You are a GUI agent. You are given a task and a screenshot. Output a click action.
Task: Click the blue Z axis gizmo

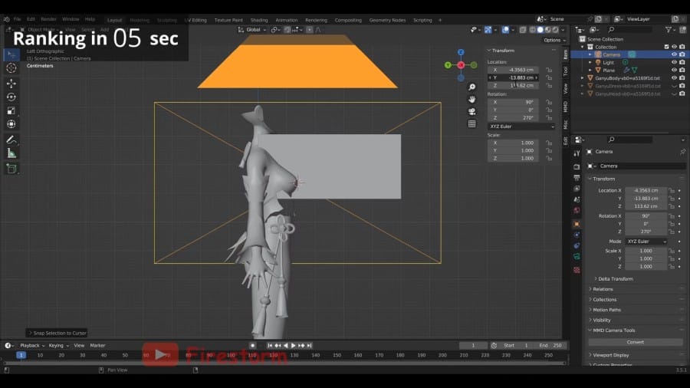point(461,52)
